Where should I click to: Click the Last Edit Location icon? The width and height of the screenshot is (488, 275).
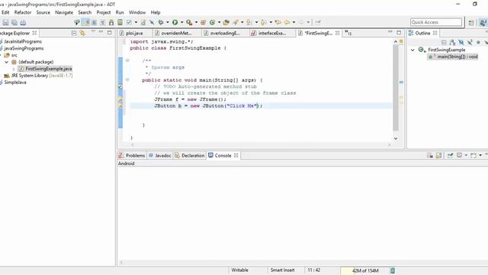278,22
